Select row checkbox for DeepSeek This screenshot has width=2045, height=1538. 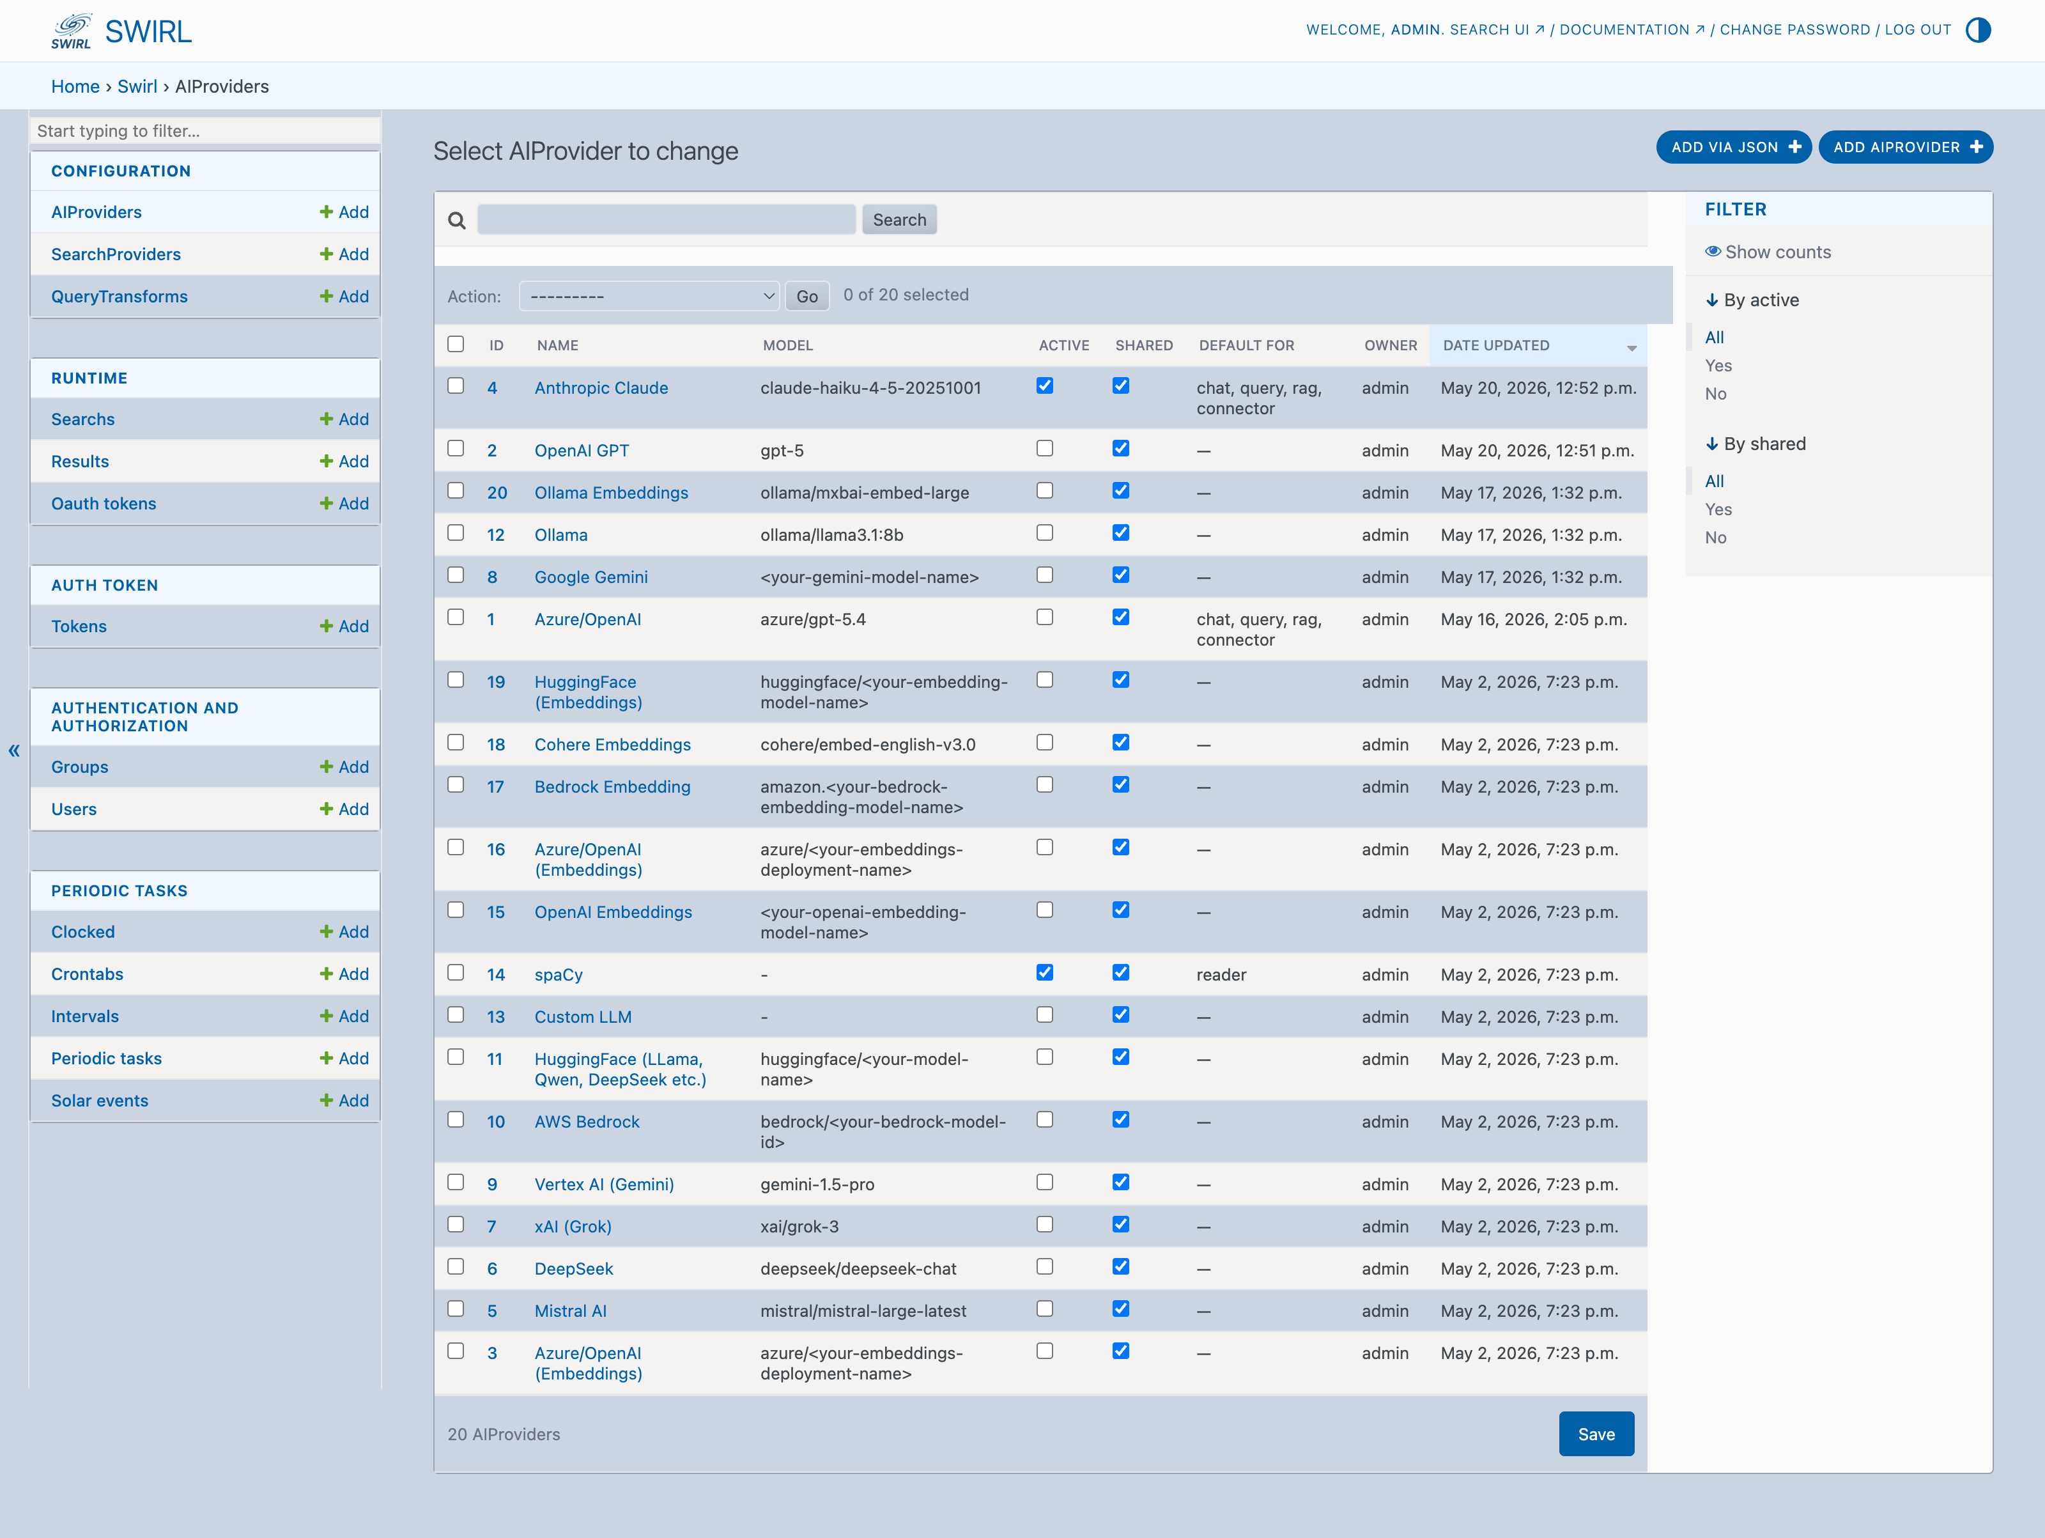click(x=456, y=1266)
